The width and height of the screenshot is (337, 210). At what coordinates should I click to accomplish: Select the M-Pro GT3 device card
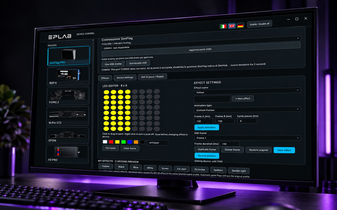pos(68,116)
